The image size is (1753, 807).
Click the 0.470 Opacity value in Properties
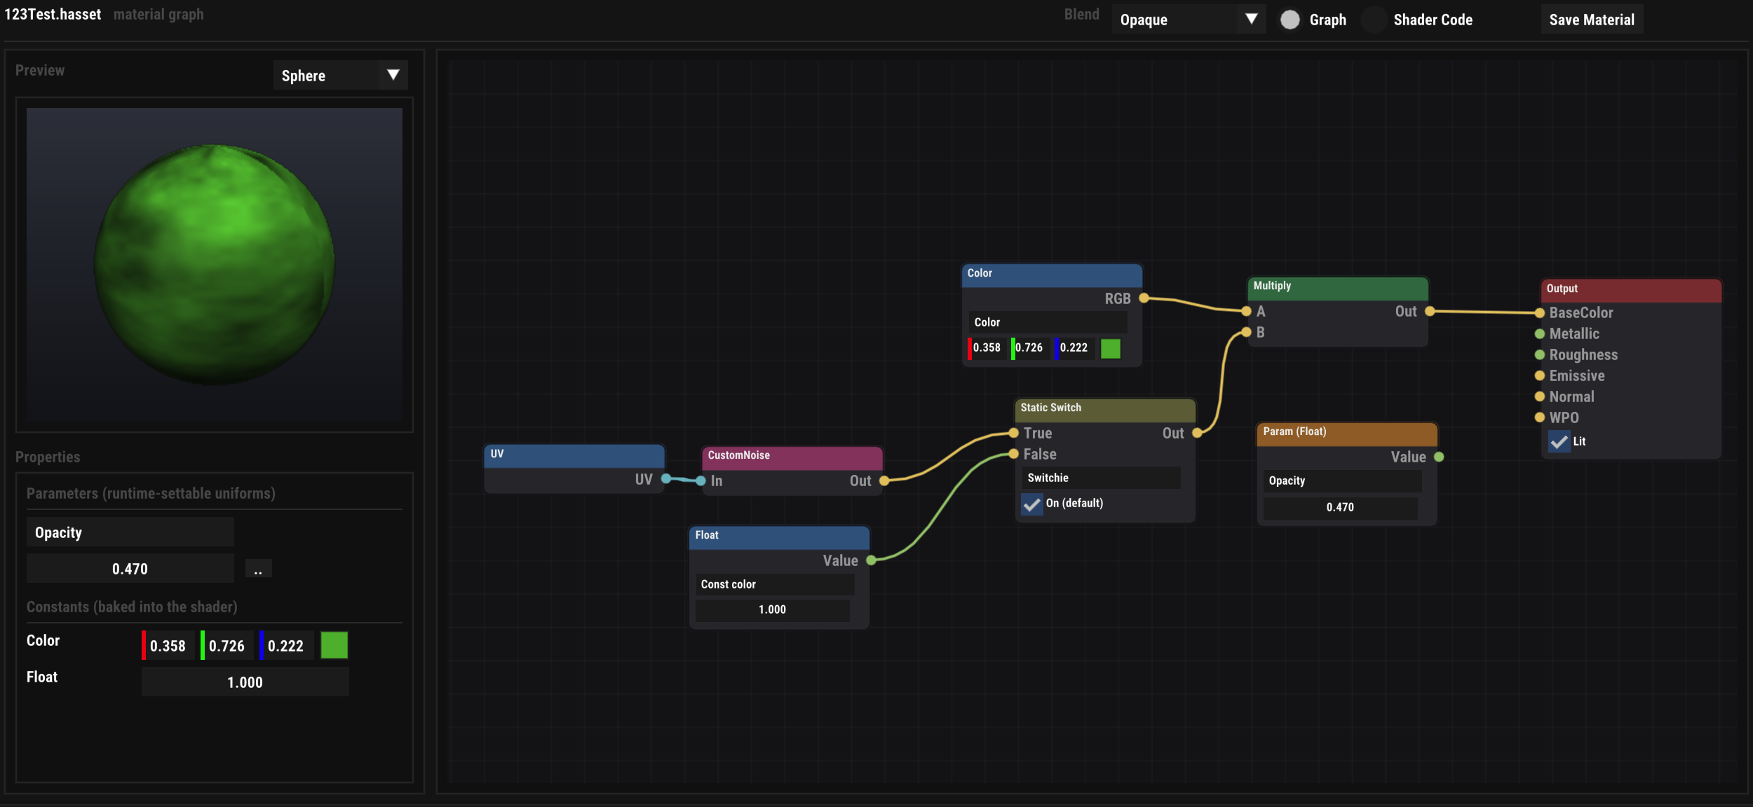click(x=130, y=569)
